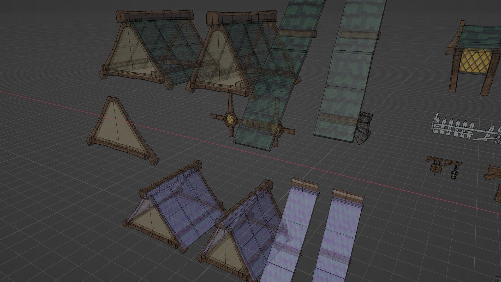Viewport: 501px width, 282px height.
Task: Select the dormer with the yellow lattice window
Action: [x=474, y=59]
